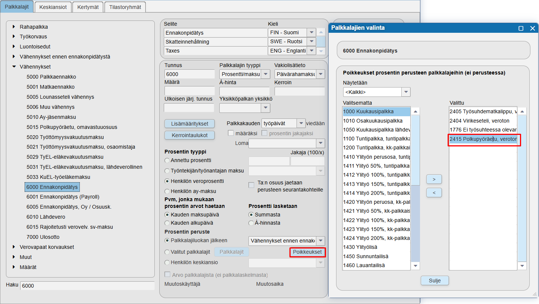Select Valitut palkkalajit radio button
The image size is (539, 304).
[x=167, y=252]
